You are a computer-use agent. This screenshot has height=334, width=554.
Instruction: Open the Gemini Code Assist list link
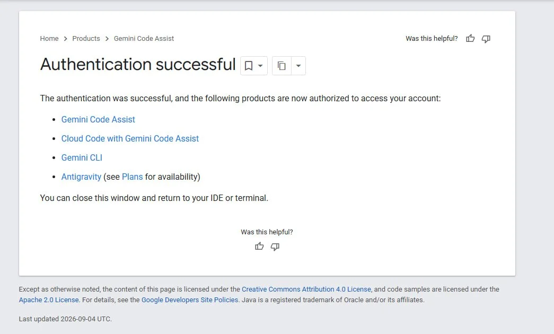tap(98, 119)
